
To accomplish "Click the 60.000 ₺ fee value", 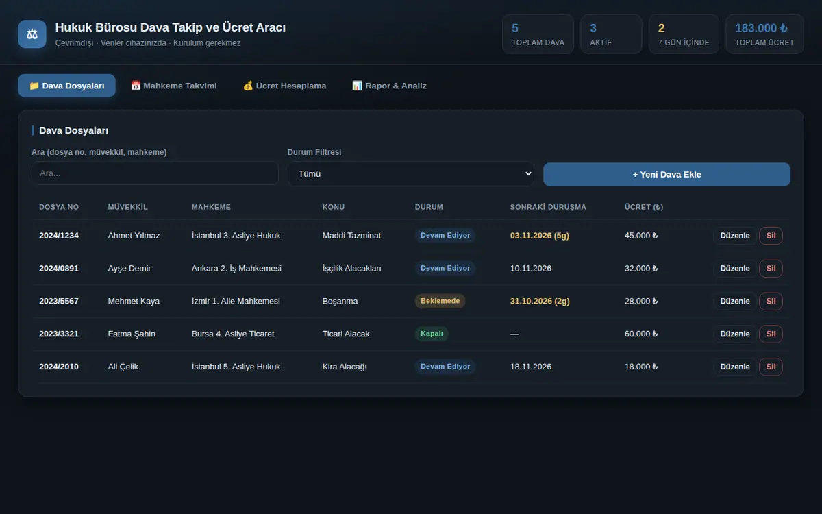I will pos(641,334).
